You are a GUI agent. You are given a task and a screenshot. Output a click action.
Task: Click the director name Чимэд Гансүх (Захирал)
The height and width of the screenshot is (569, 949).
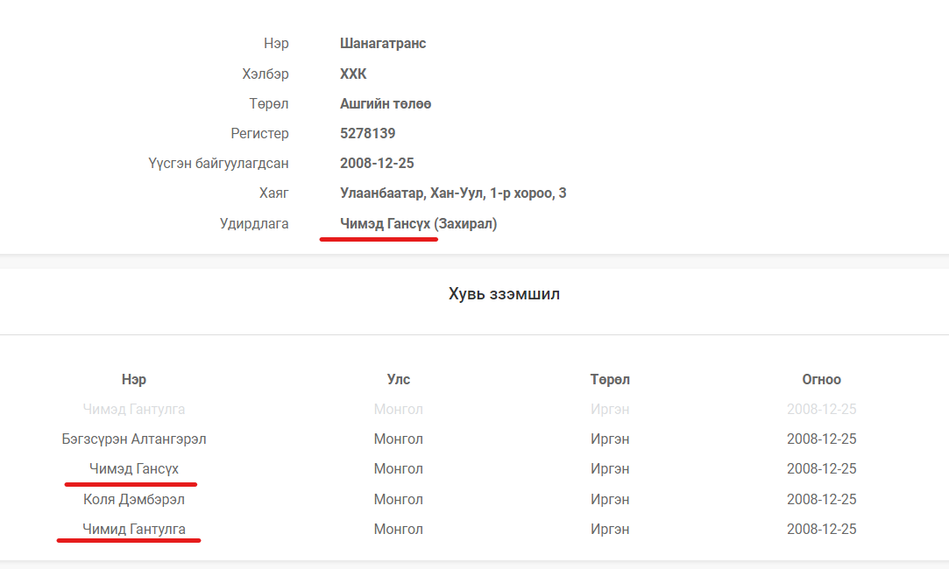(x=418, y=224)
